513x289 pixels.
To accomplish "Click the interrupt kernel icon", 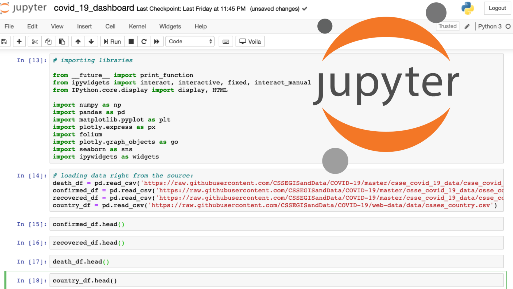I will pos(131,42).
